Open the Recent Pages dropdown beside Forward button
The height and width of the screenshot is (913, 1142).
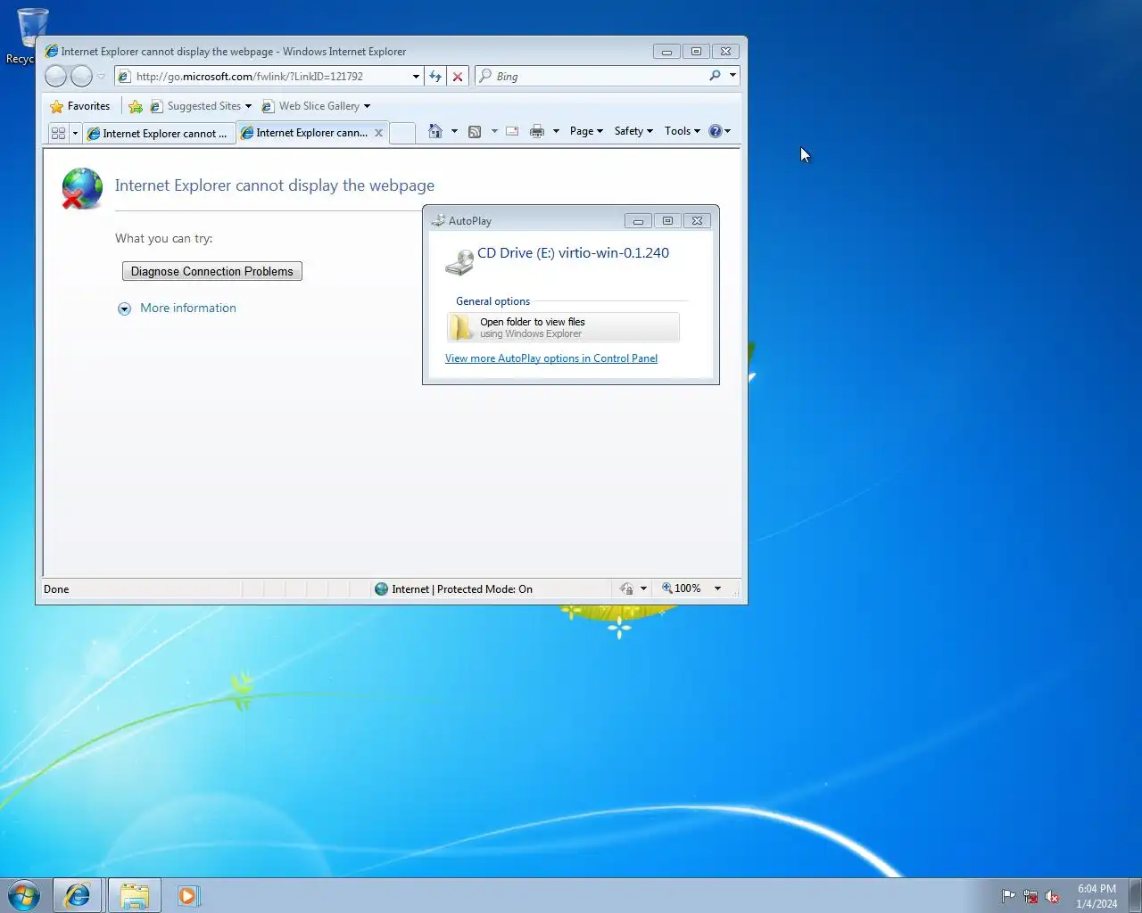click(x=102, y=77)
